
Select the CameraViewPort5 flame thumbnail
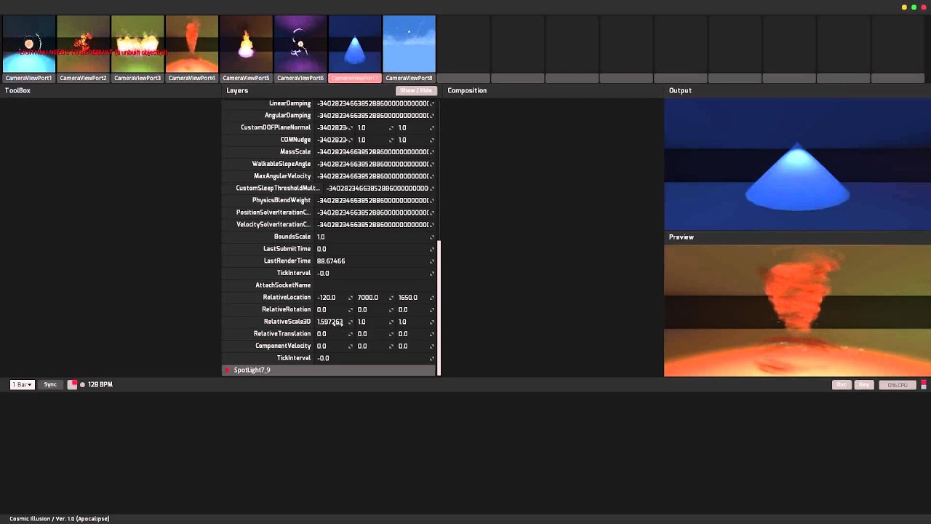pos(246,44)
